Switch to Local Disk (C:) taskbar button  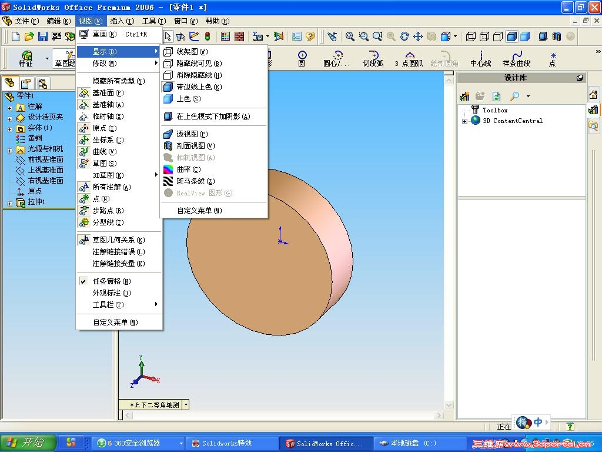coord(419,443)
